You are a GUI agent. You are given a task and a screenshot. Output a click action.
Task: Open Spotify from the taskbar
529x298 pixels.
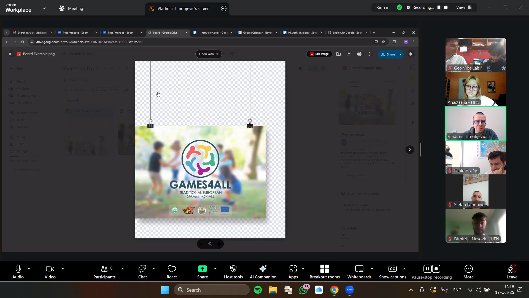258,290
